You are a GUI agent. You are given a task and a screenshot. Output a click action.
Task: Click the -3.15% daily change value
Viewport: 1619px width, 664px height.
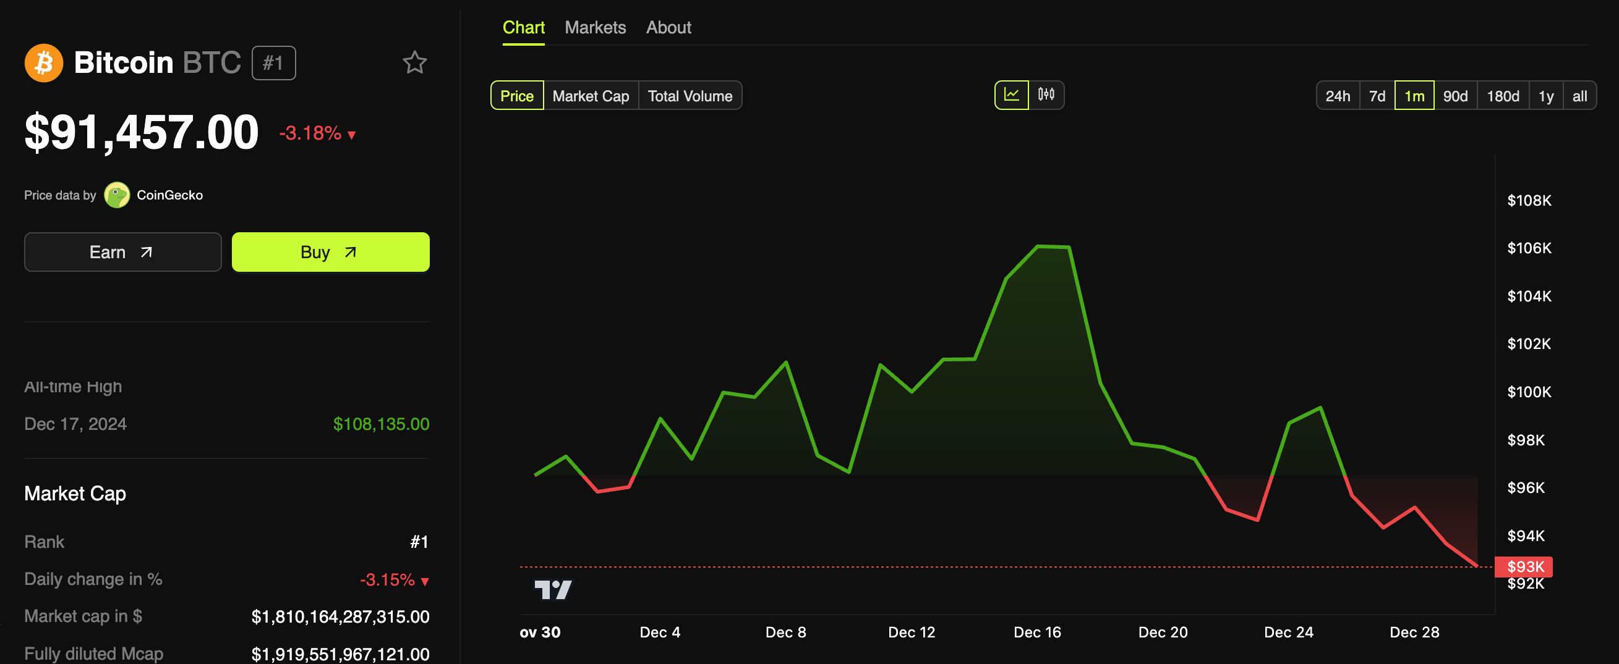(x=387, y=579)
